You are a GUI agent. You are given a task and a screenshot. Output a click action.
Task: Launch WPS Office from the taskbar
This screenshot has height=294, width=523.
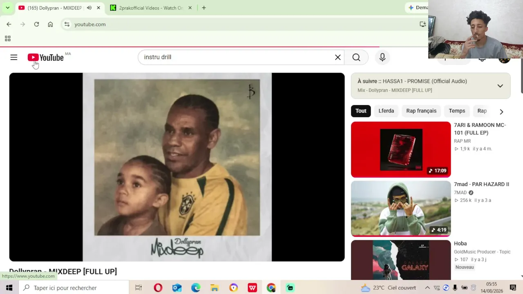coord(253,288)
